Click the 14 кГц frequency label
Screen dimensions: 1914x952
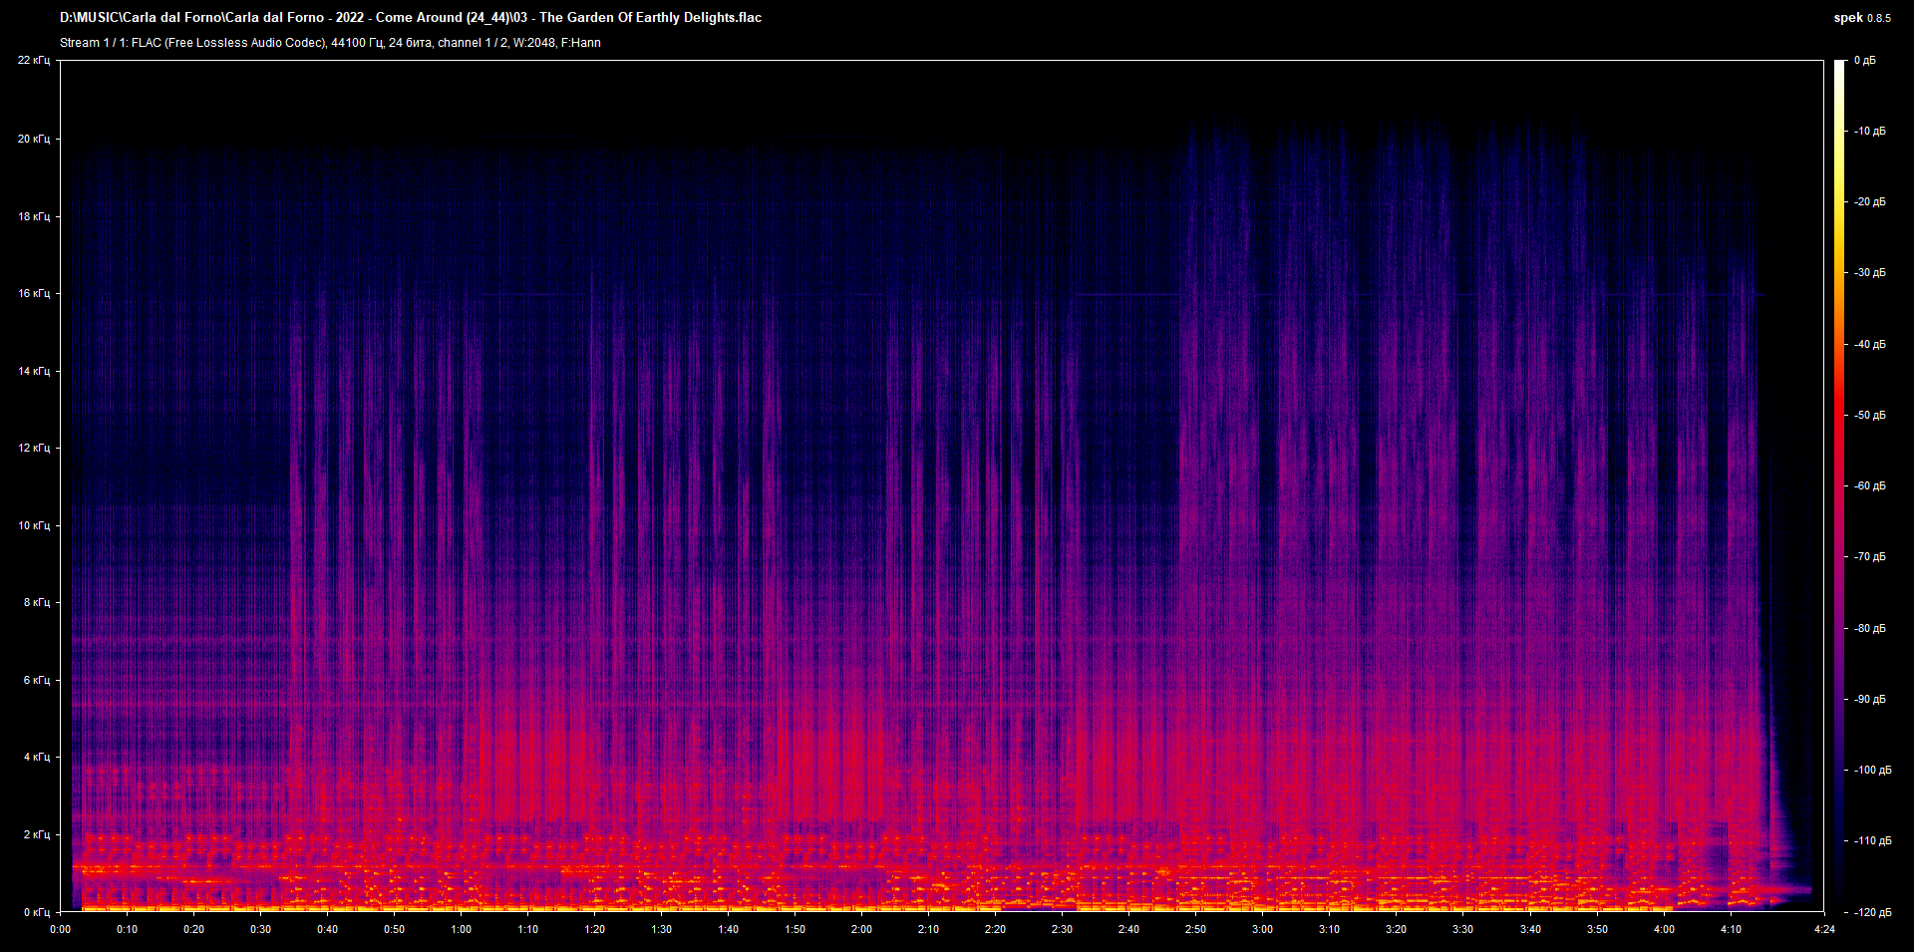34,371
